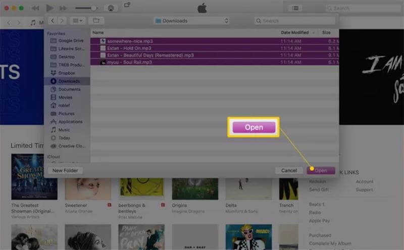Open the view mode dropdown in dialog

[78, 21]
